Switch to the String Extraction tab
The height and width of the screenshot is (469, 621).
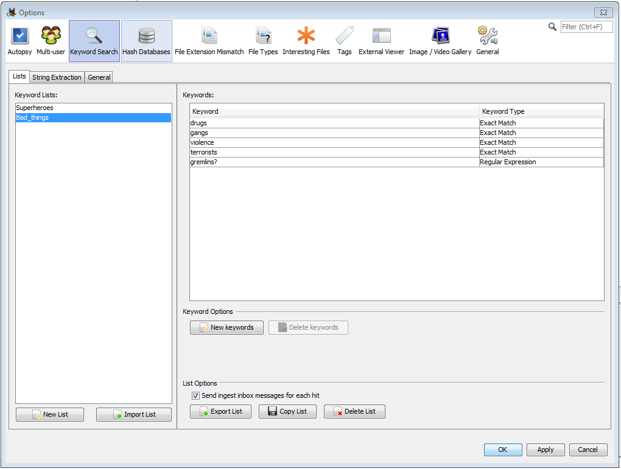coord(57,77)
